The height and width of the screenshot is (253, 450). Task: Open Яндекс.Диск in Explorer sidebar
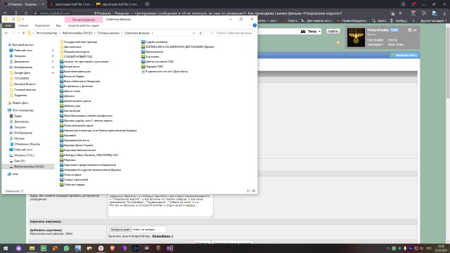coord(20,103)
